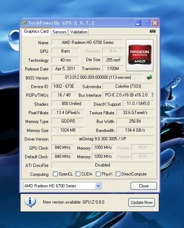Click the Device ID 1002 - 673E
Viewport: 184px width, 228px height.
(64, 86)
